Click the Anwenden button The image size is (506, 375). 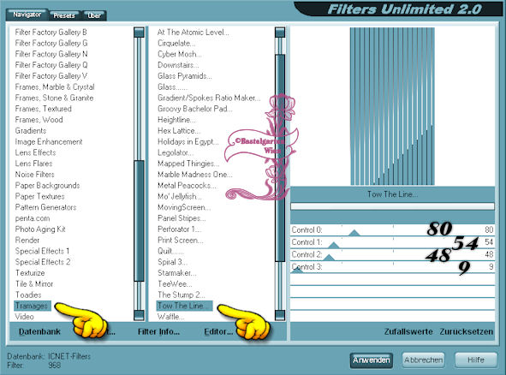tap(371, 360)
